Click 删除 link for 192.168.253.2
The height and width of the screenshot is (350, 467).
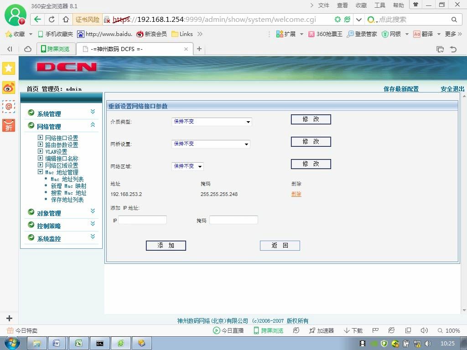tap(296, 194)
